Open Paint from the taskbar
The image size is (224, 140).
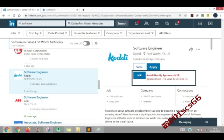99,130
